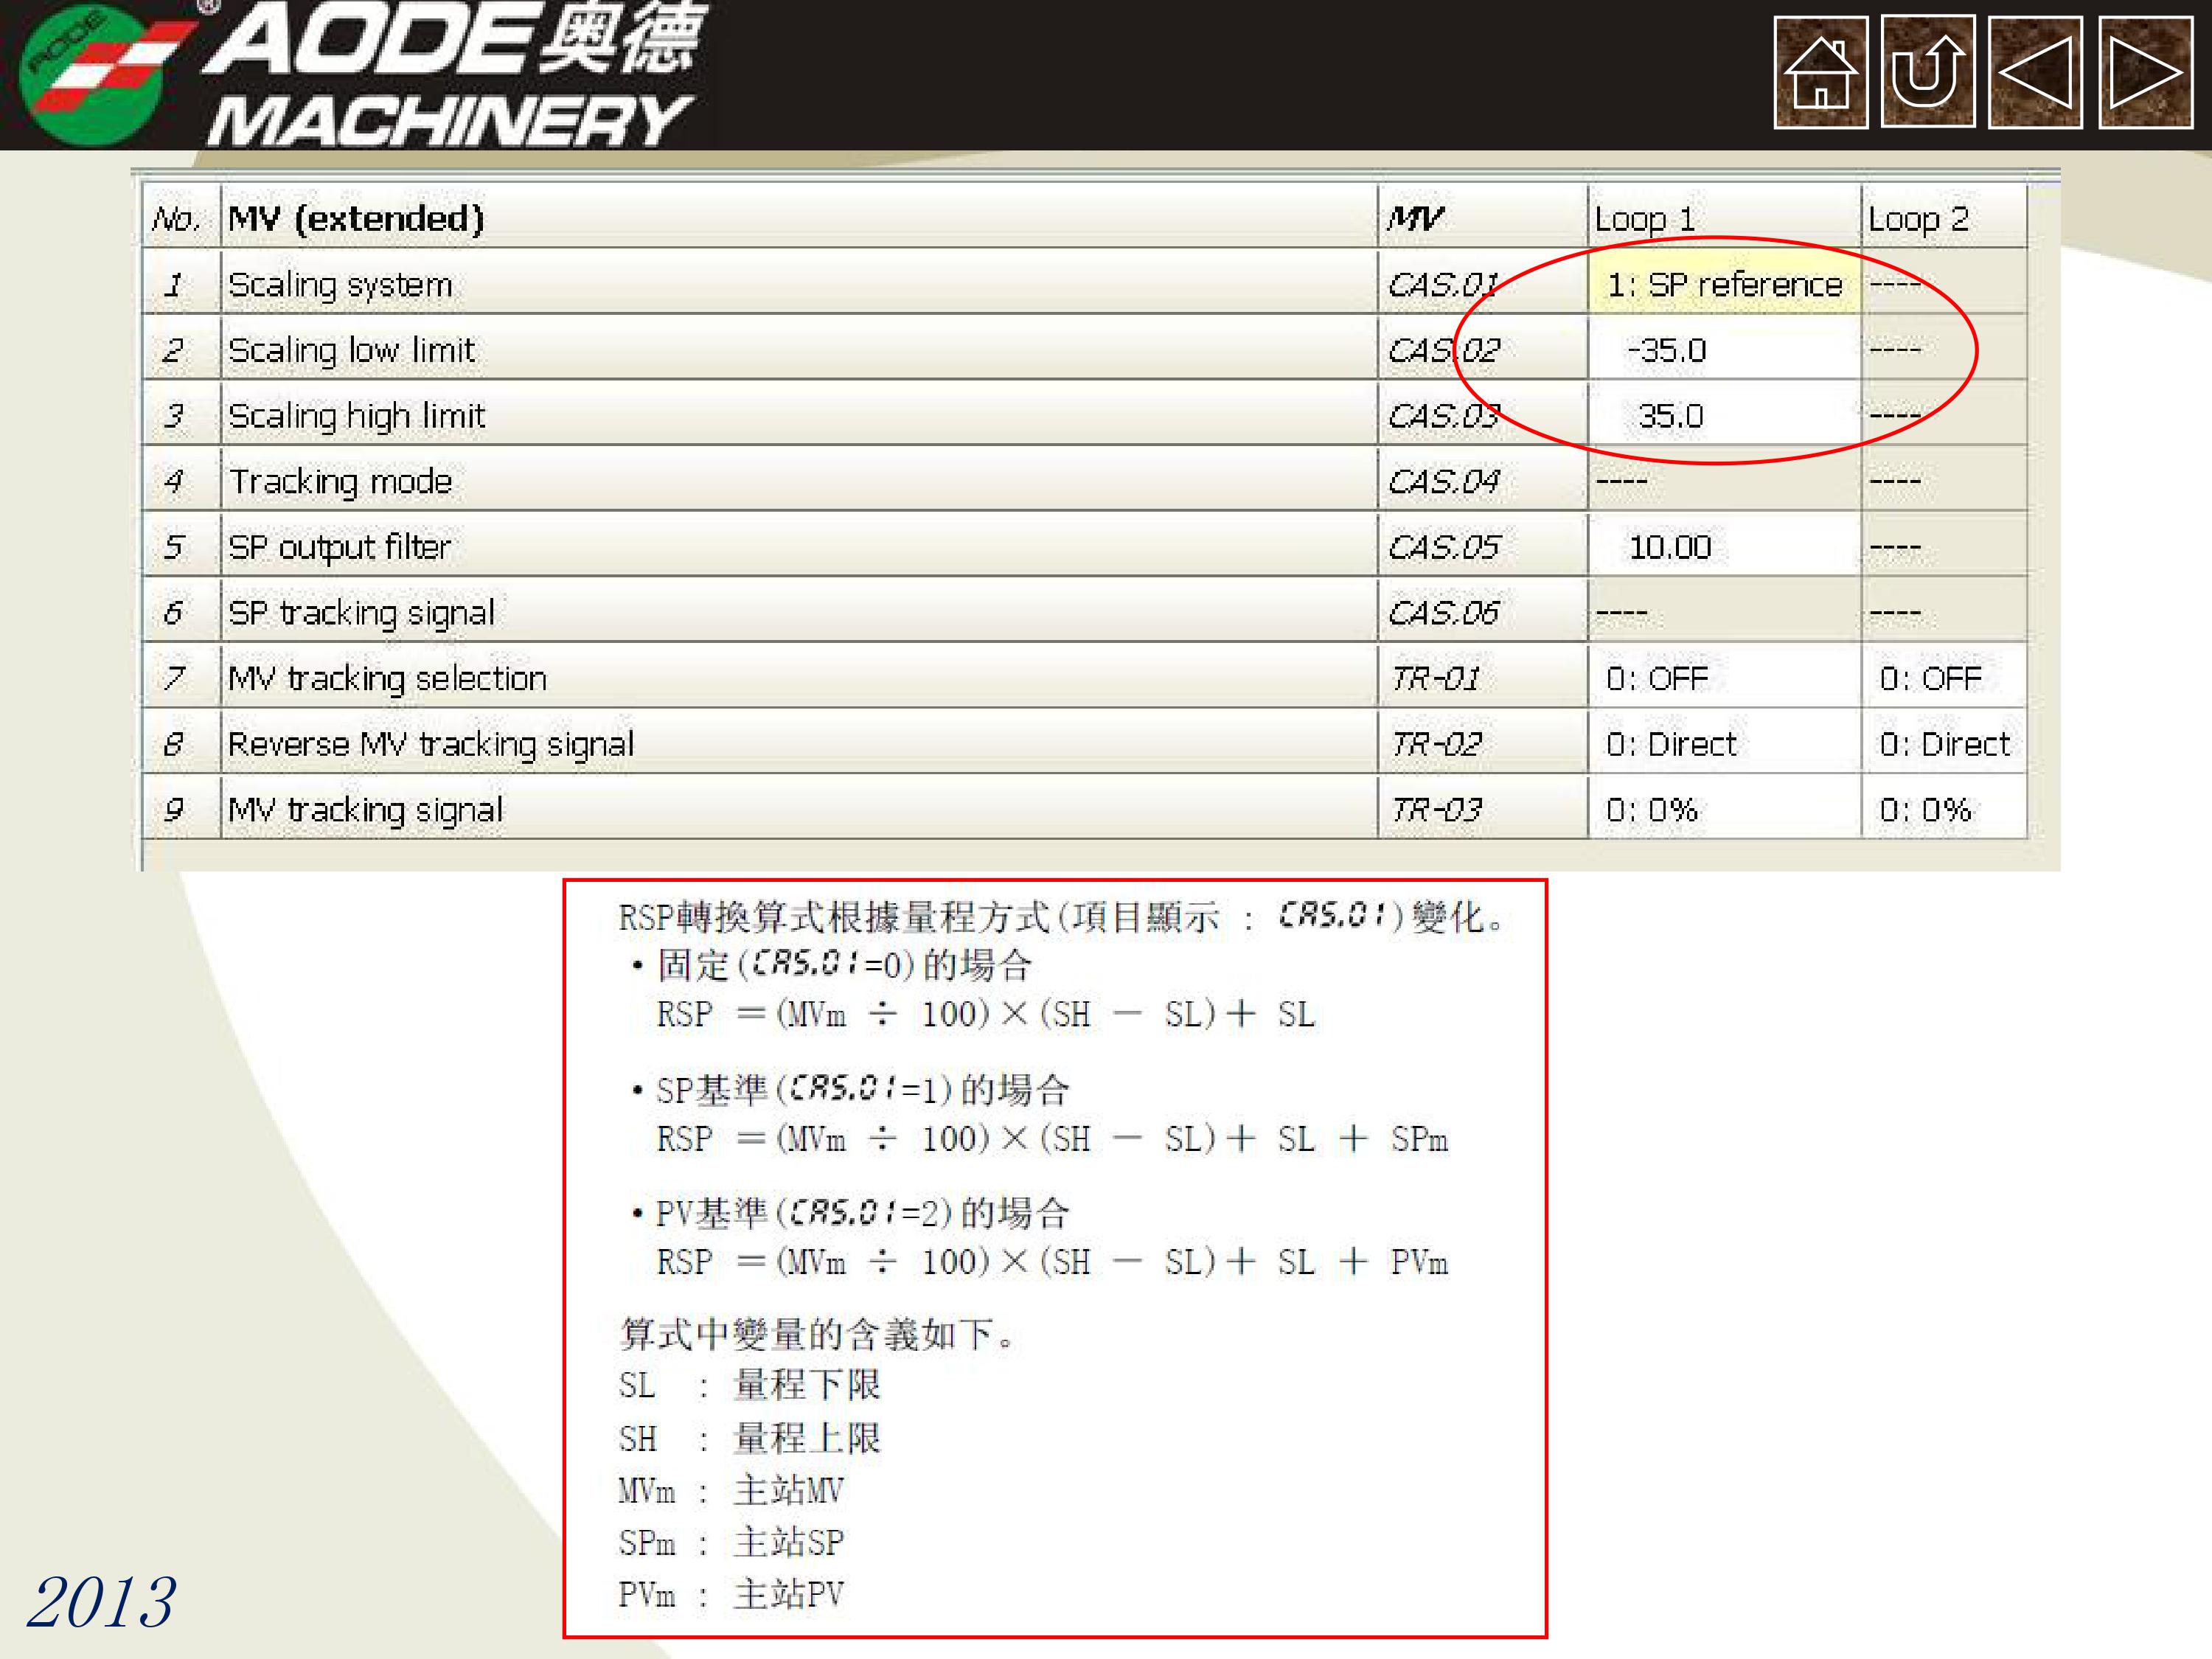Click the CAS.04 code cell
The image size is (2212, 1659).
pyautogui.click(x=1483, y=482)
